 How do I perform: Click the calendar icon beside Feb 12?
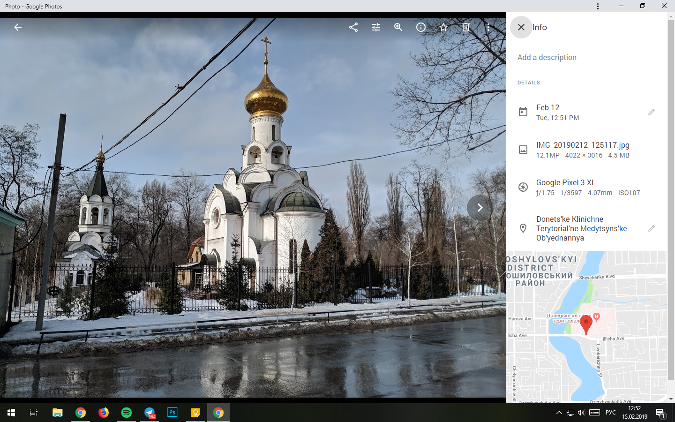523,112
